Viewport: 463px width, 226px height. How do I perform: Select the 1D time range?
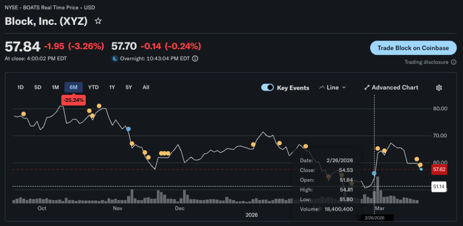click(20, 87)
